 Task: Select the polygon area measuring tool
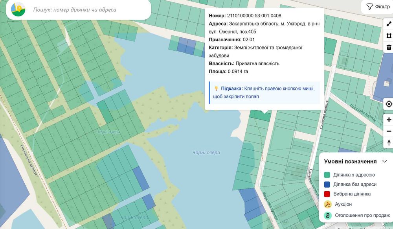[389, 36]
